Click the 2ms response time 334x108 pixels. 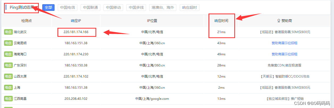point(221,88)
